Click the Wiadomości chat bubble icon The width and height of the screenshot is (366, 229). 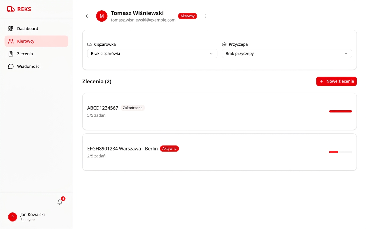click(11, 67)
